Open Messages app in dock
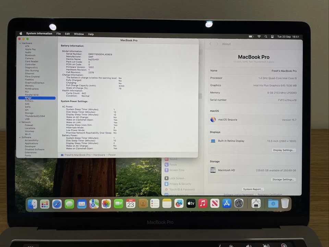Screen dimensions: 329x247 [69, 204]
